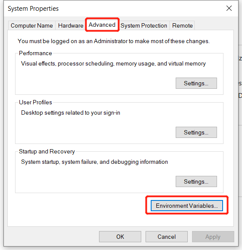Click the Performance group label
This screenshot has width=242, height=250.
click(x=35, y=53)
